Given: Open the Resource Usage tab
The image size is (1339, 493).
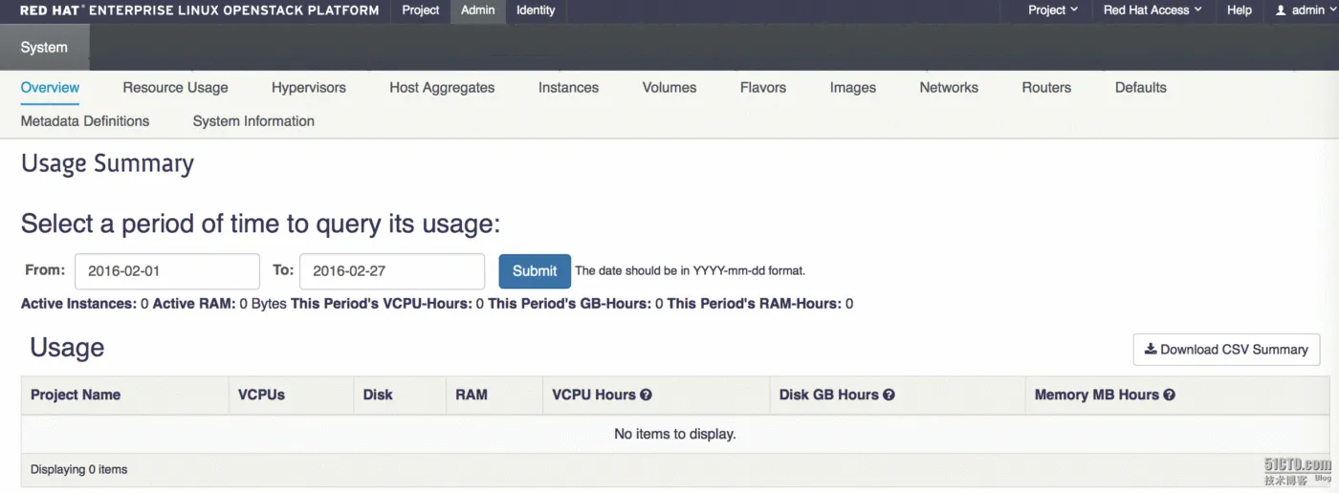Looking at the screenshot, I should [175, 87].
